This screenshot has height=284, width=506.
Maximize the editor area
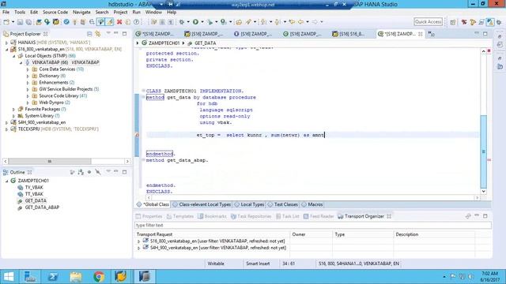485,33
